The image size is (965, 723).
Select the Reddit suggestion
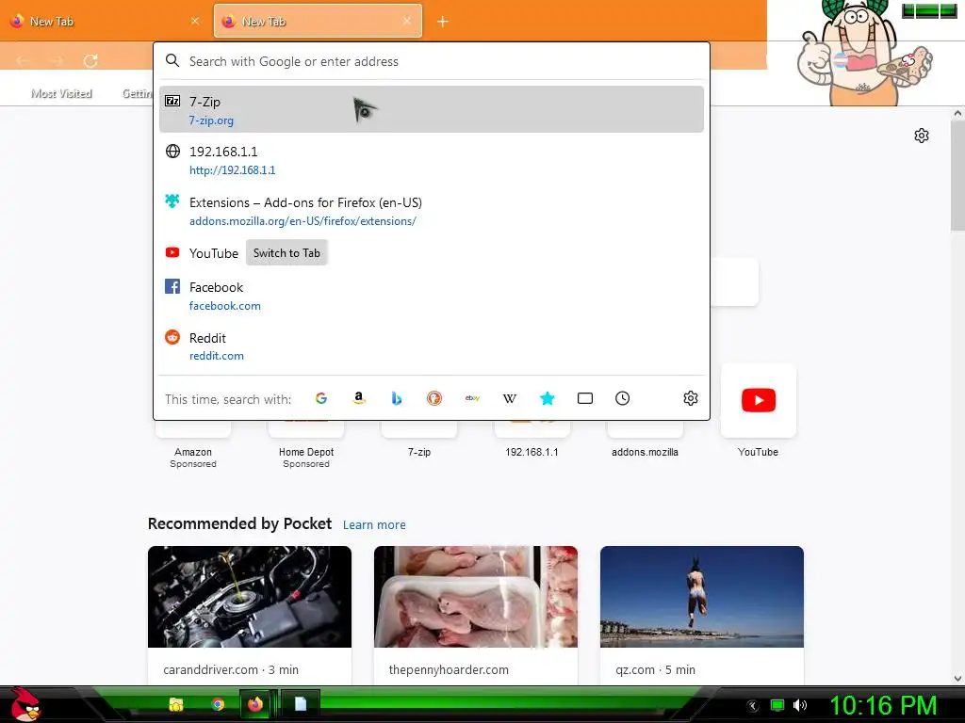coord(432,346)
